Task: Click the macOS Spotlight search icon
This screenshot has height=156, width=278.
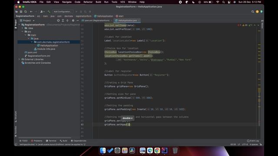Action: pos(223,2)
